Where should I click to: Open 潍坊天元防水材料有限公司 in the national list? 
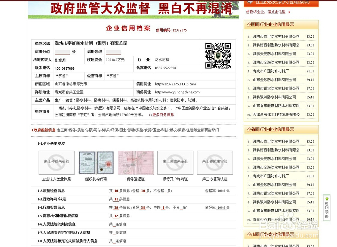click(274, 54)
